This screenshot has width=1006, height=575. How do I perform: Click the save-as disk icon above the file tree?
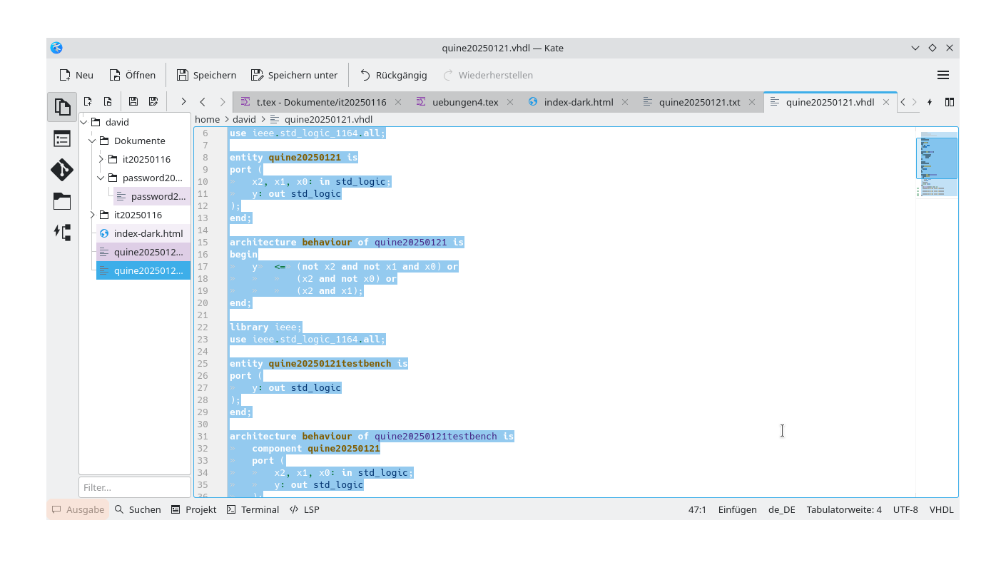[153, 101]
